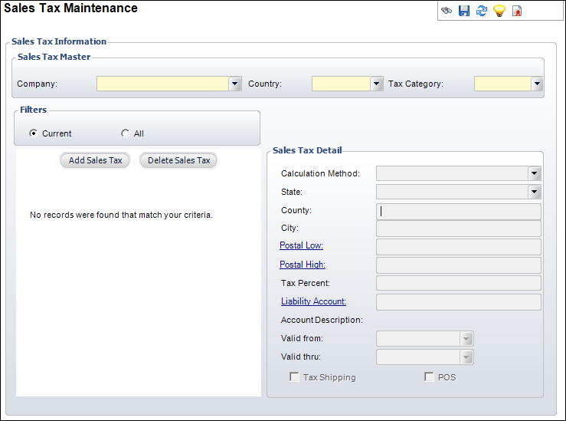Open the State dropdown arrow
Image resolution: width=566 pixels, height=421 pixels.
coord(535,192)
